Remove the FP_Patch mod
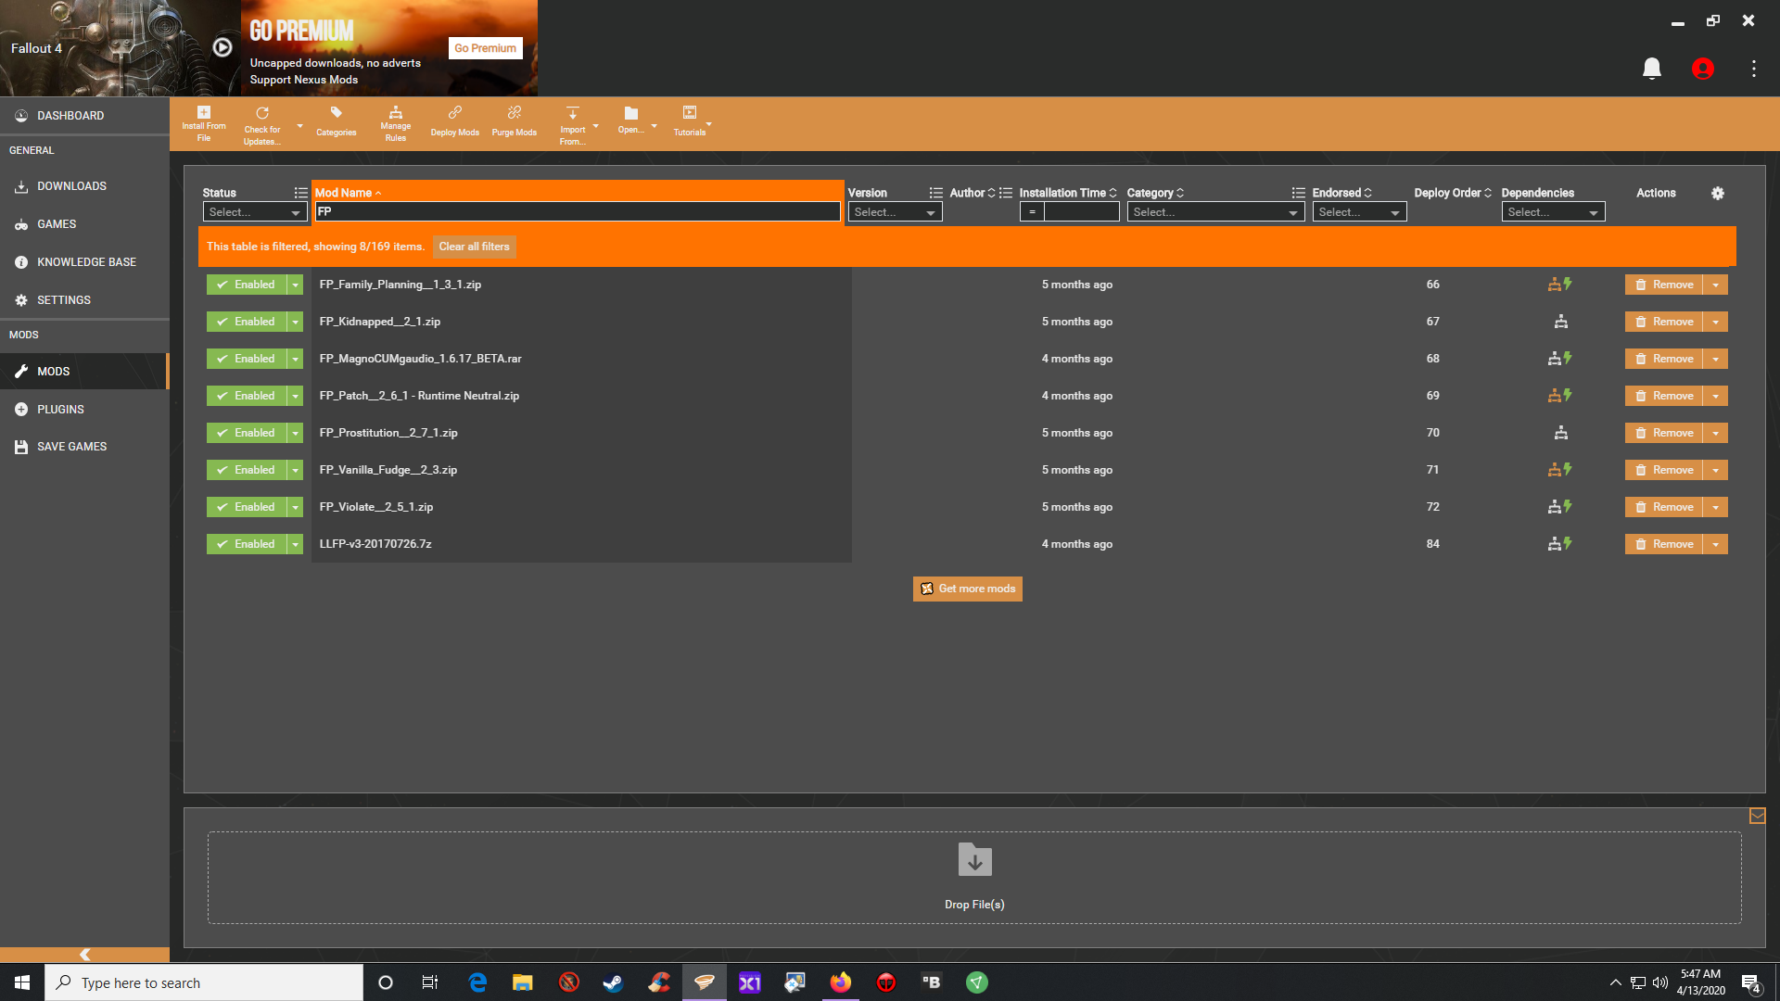This screenshot has height=1001, width=1780. coord(1664,396)
